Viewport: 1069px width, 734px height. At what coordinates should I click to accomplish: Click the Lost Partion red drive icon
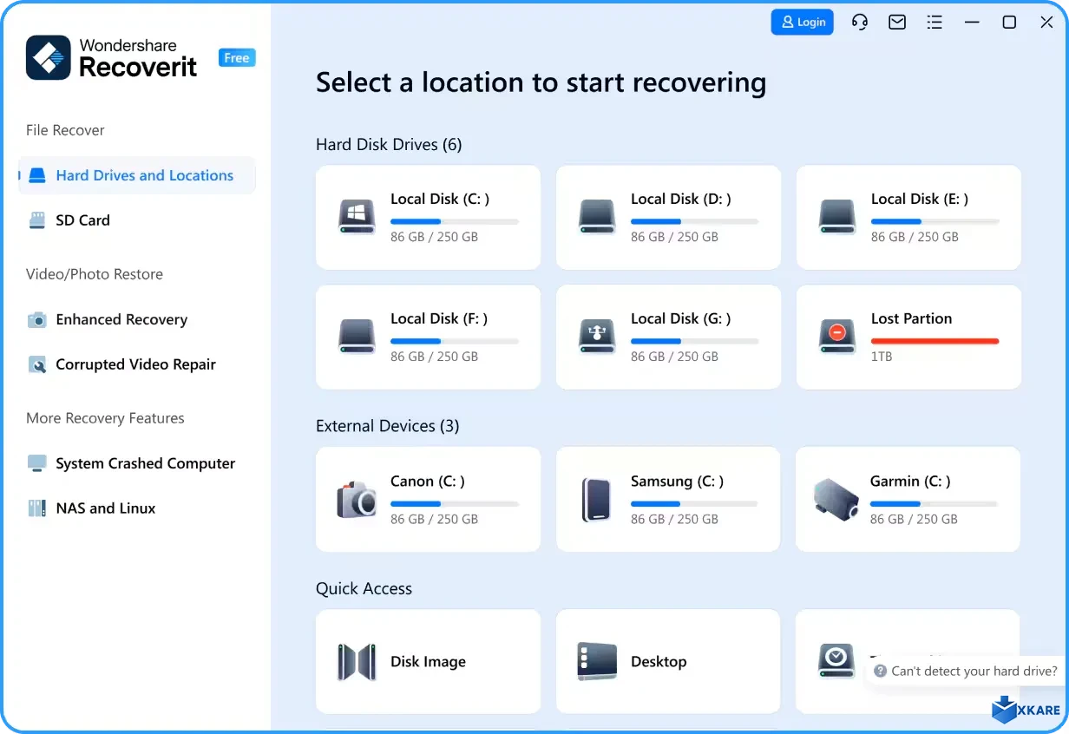(x=837, y=337)
